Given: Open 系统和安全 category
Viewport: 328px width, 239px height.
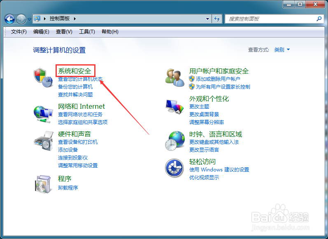Looking at the screenshot, I should (x=74, y=71).
